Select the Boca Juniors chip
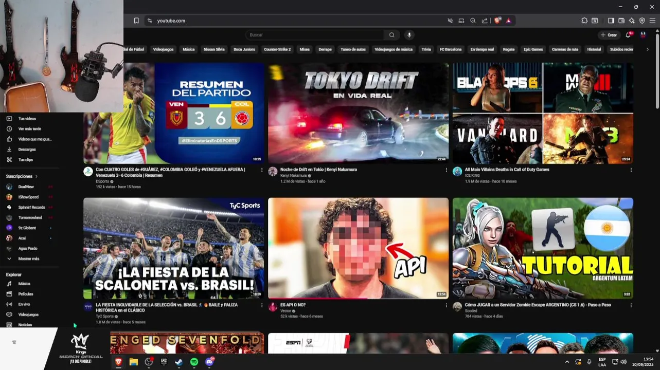 click(x=244, y=49)
